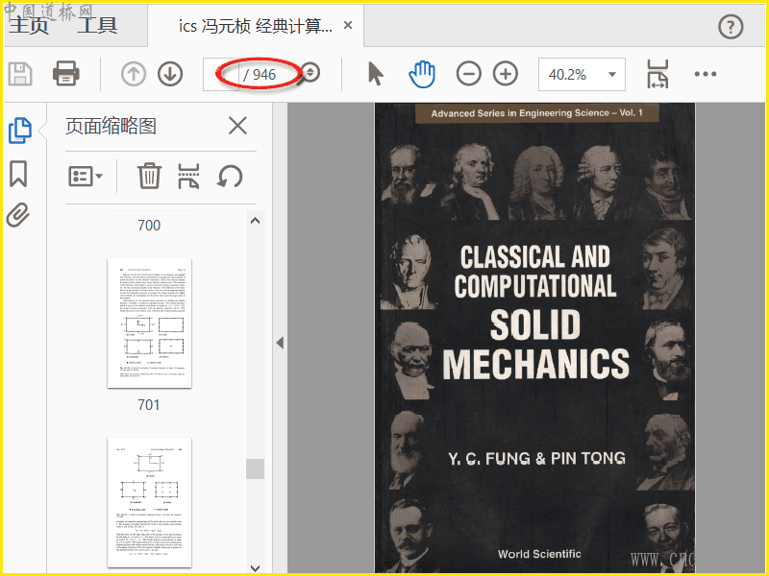Open the find text magnifier tool

coord(310,74)
